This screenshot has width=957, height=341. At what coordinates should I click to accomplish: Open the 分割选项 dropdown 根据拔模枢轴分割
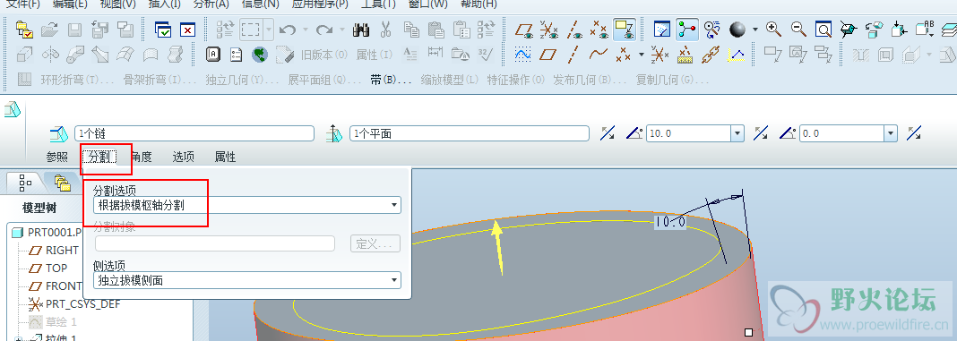coord(246,205)
